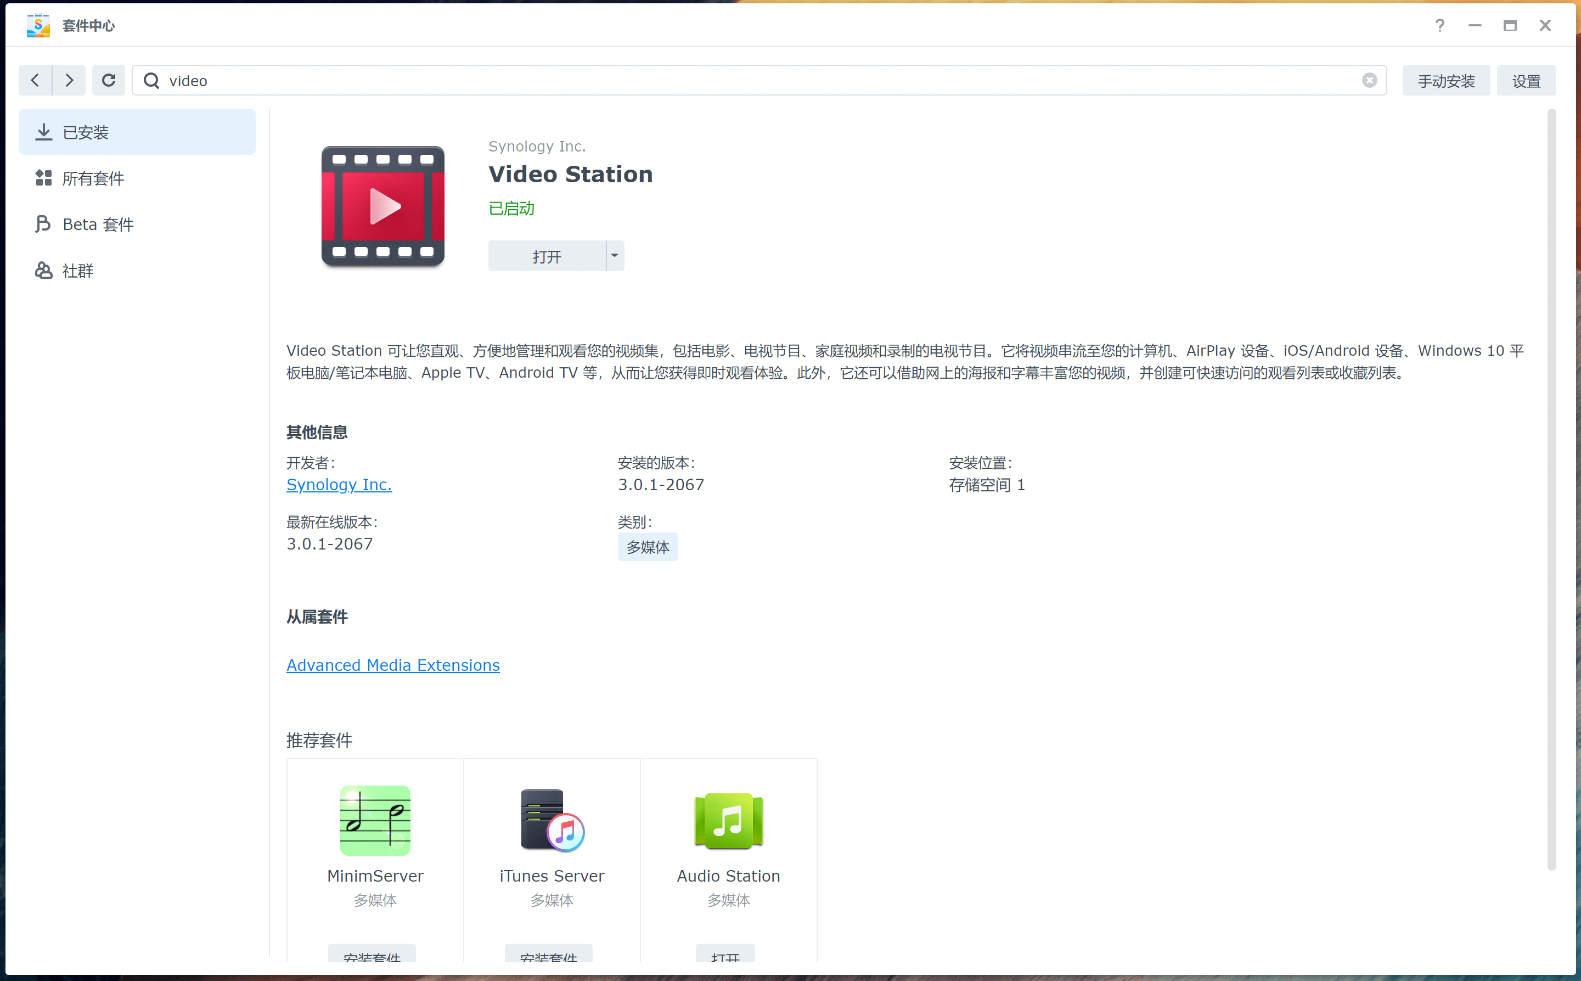Follow the Synology Inc. developer link
Screen dimensions: 1581x981
339,485
